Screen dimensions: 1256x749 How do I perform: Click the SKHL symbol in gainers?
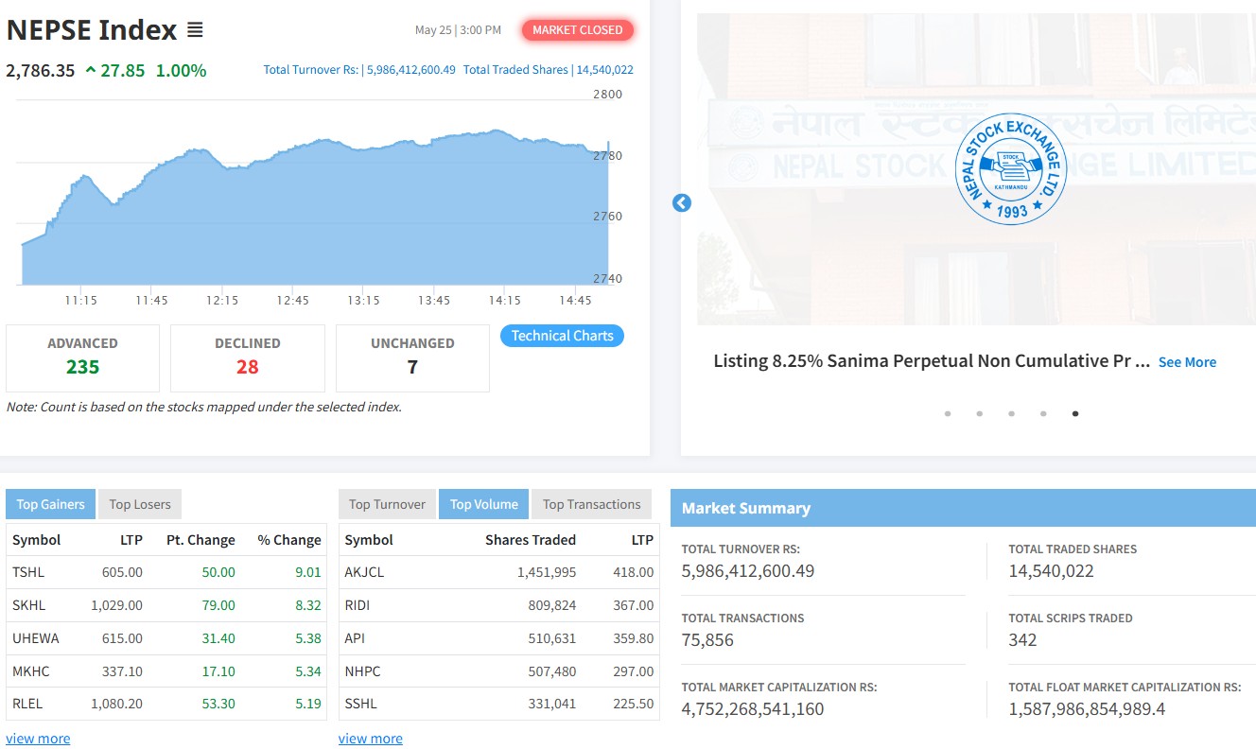(28, 605)
